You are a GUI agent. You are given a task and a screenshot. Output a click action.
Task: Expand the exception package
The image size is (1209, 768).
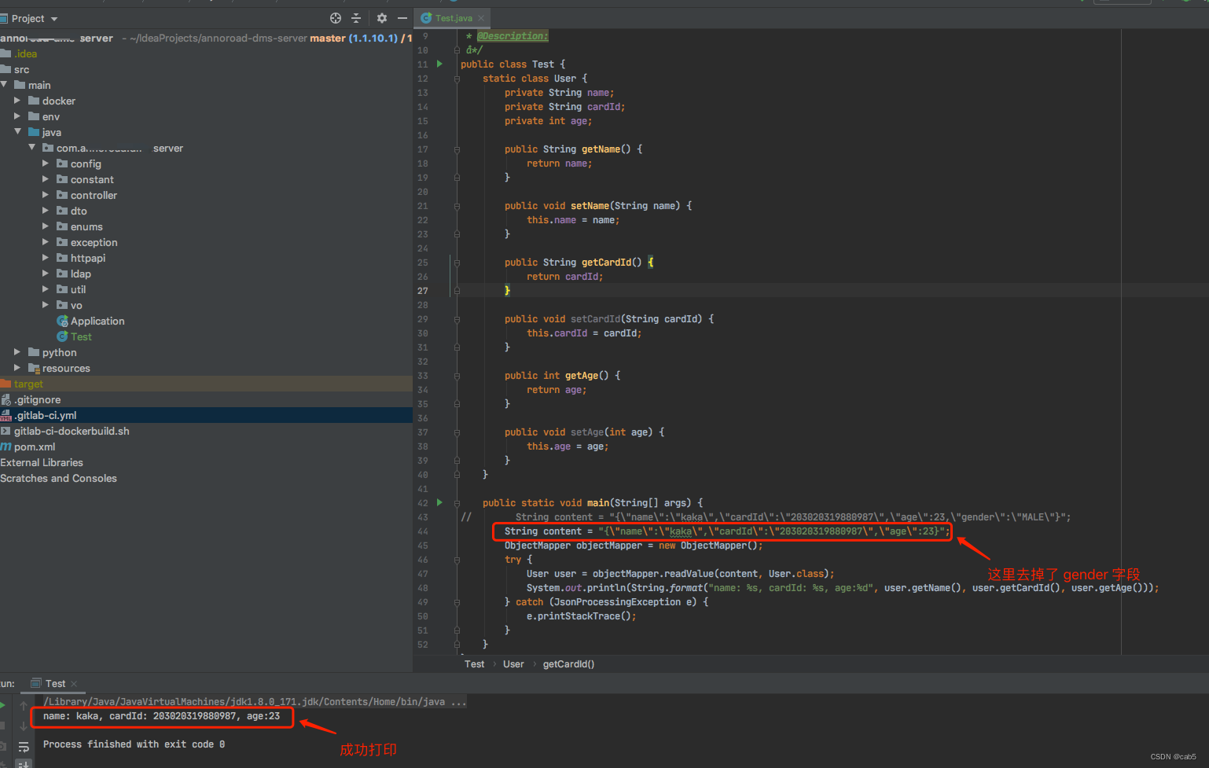coord(45,242)
